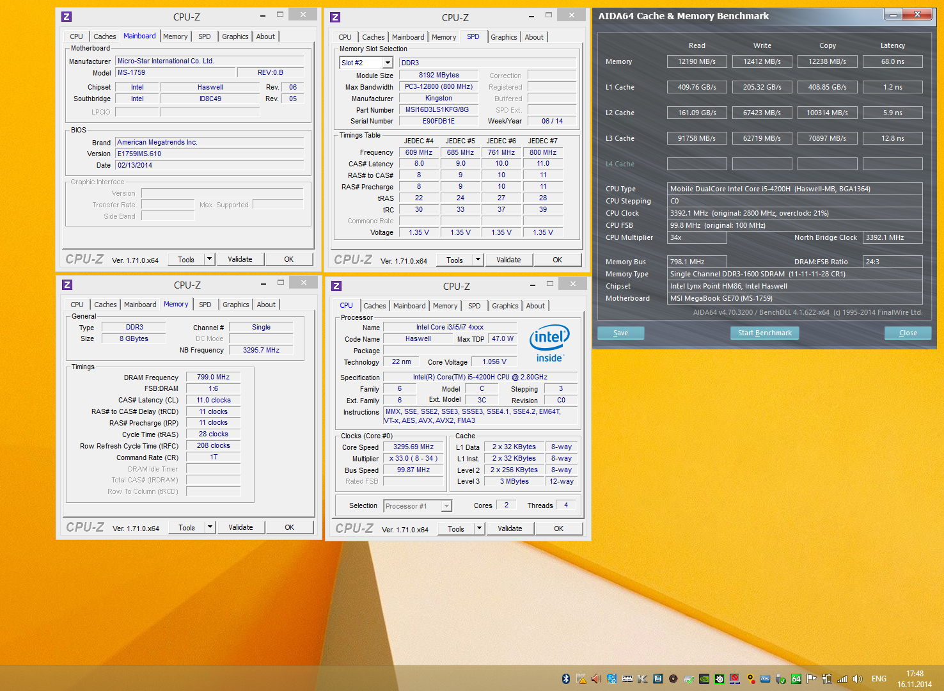Open the Action Center flag icon
This screenshot has width=944, height=691.
coord(812,679)
